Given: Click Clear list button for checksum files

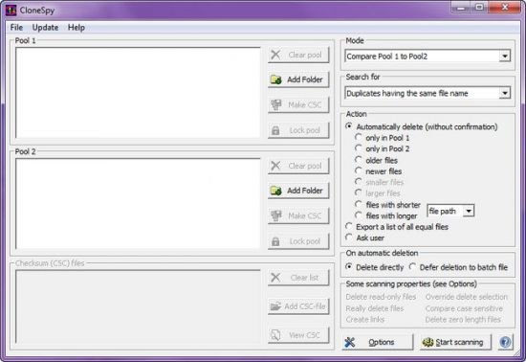Looking at the screenshot, I should 298,278.
